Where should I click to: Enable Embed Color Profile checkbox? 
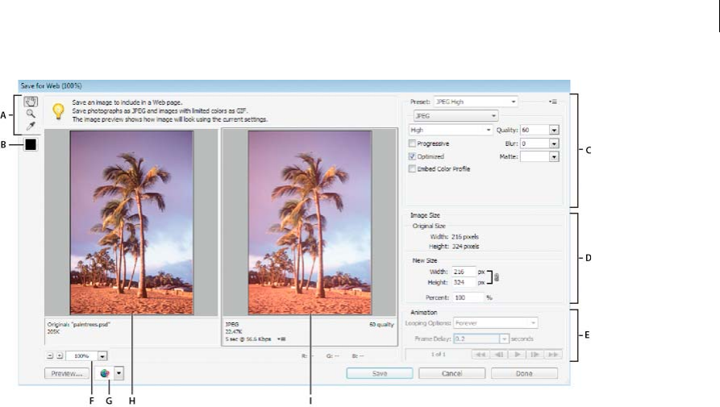(412, 169)
